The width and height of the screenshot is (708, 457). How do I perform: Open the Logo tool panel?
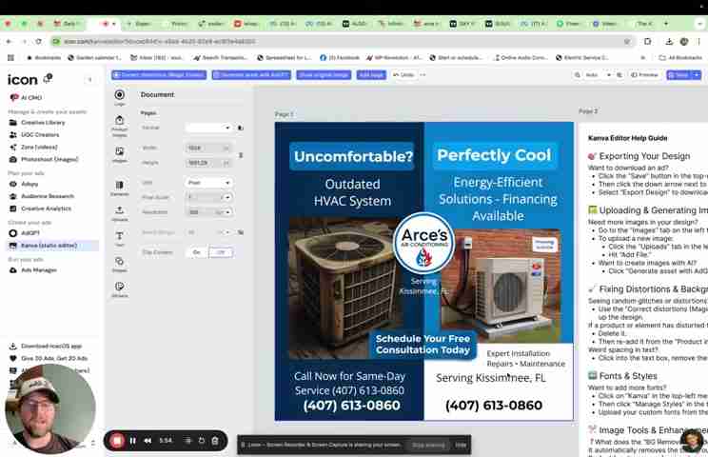tap(120, 97)
